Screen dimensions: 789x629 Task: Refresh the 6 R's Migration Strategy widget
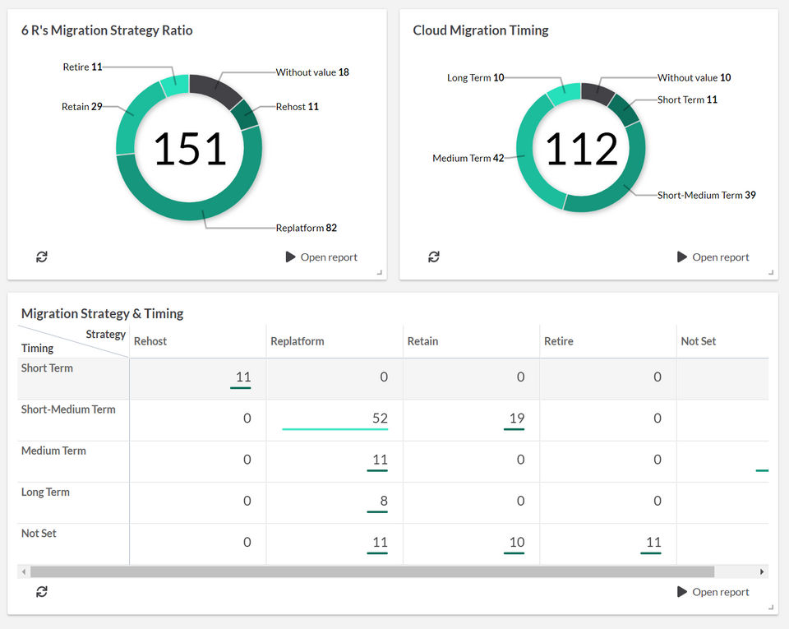coord(42,257)
